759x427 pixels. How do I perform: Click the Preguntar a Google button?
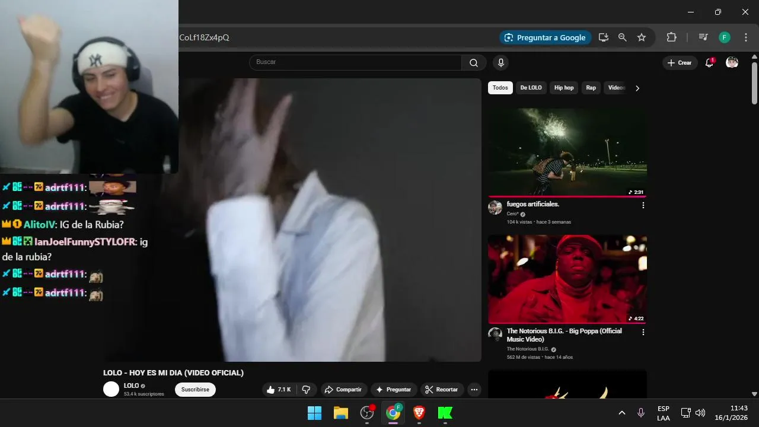(x=545, y=37)
